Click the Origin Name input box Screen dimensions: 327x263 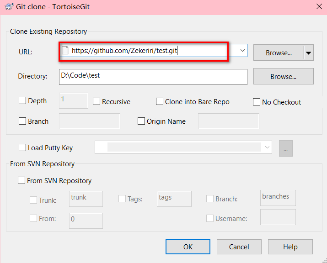[x=229, y=121]
